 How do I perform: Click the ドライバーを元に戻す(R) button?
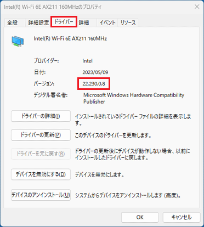[41, 154]
